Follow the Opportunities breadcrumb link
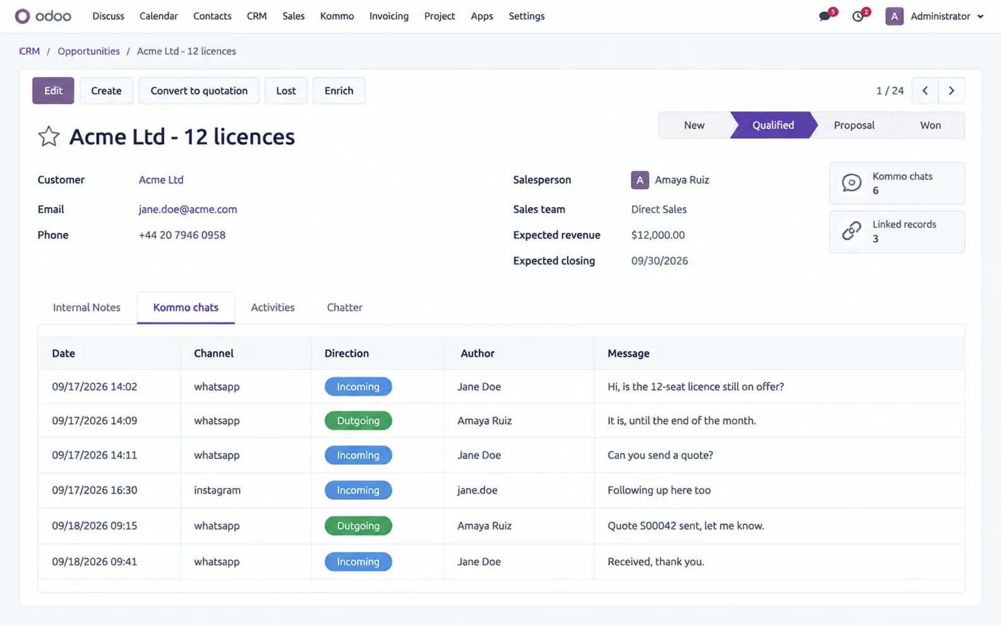 [88, 51]
